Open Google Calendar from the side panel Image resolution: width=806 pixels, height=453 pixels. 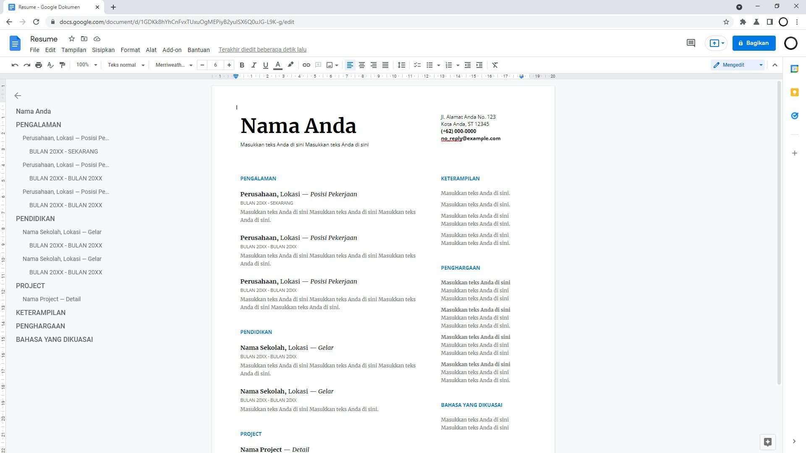point(794,69)
